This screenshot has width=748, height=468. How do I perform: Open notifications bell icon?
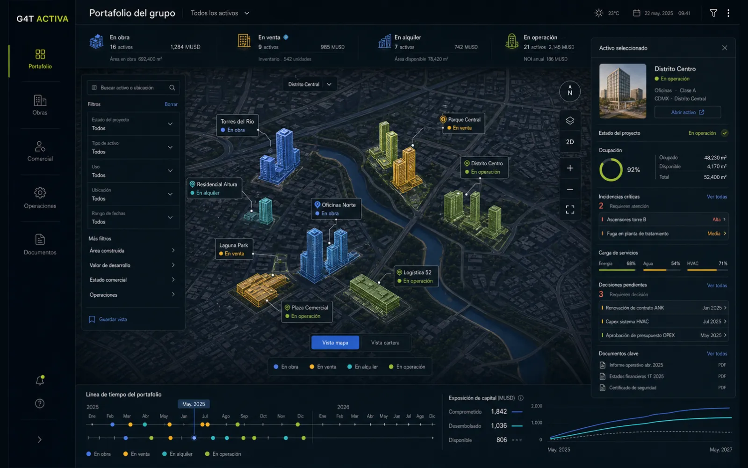[x=40, y=380]
